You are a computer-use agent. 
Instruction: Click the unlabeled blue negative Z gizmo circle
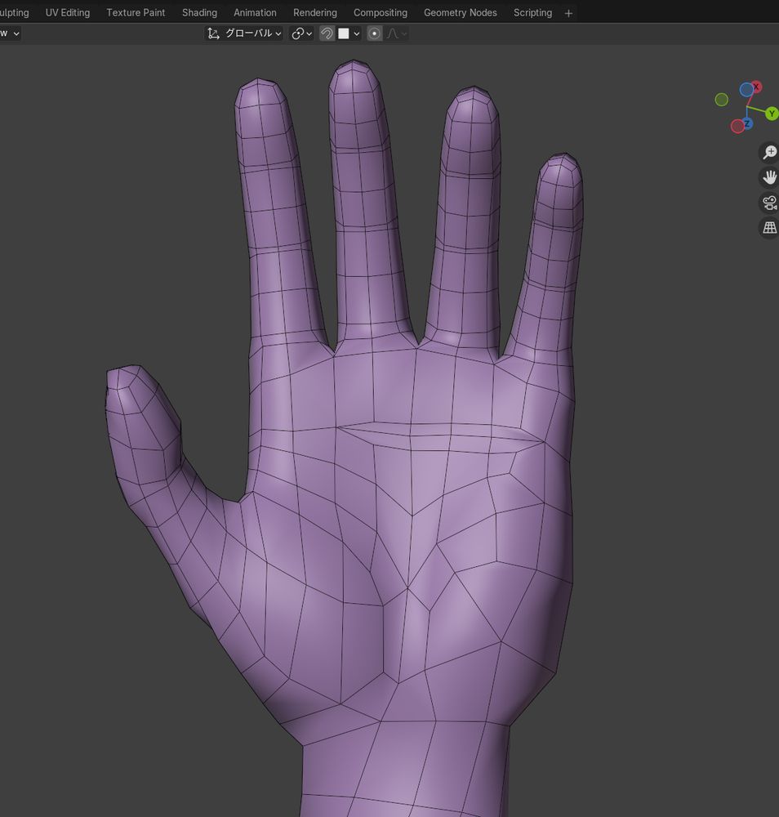pos(746,90)
